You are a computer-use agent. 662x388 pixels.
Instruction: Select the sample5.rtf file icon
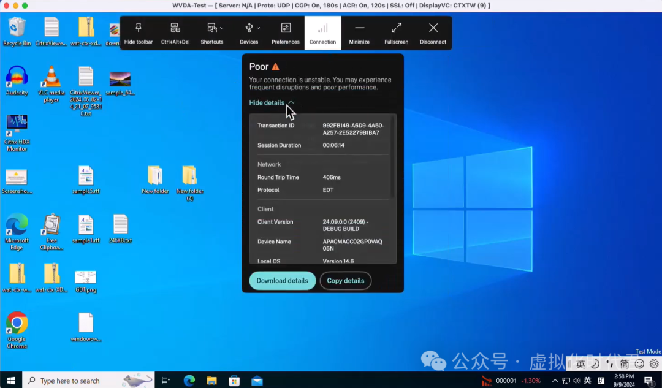(86, 180)
